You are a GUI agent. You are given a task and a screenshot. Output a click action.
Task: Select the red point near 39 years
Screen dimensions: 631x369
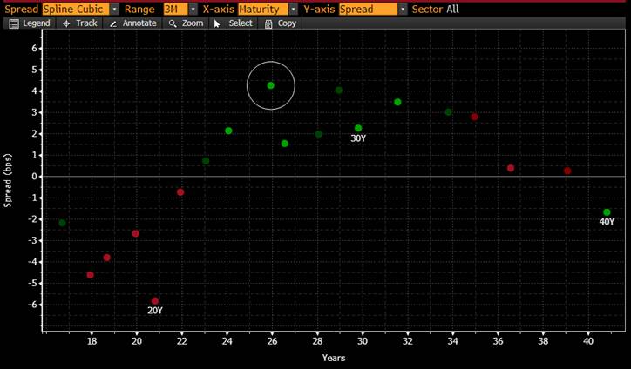tap(567, 171)
